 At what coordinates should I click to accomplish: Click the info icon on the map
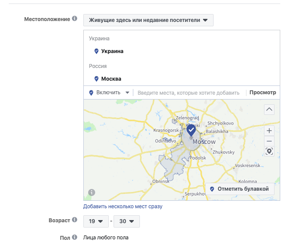pos(92,192)
